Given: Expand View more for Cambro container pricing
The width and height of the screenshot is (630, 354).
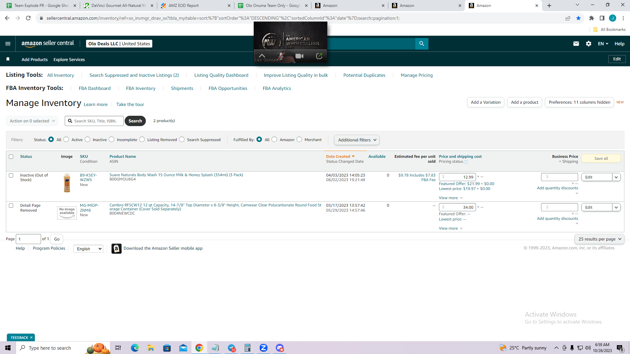Looking at the screenshot, I should (x=451, y=228).
